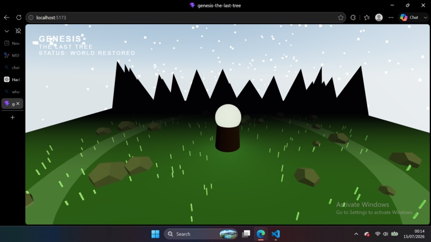
Task: Open the battery status icon
Action: 395,234
